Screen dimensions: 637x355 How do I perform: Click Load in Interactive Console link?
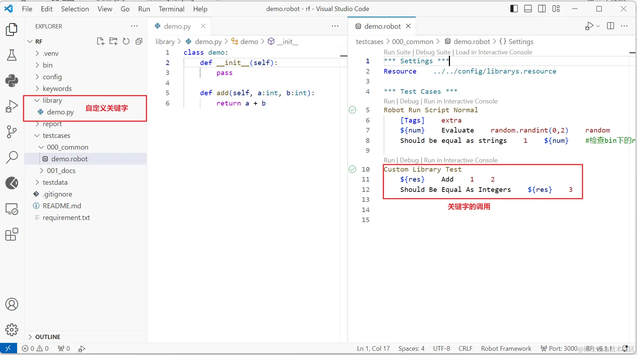point(494,52)
